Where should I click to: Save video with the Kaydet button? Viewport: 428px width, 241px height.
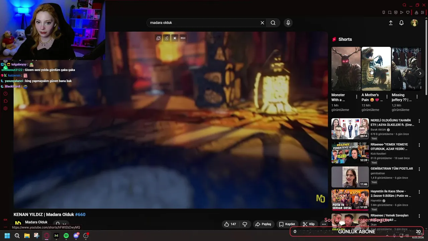287,224
